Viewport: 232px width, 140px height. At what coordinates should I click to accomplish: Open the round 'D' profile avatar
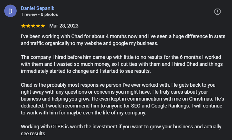(10, 11)
